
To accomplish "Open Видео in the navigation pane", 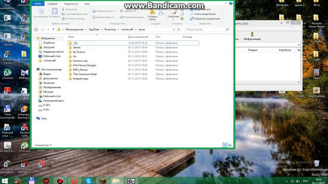I will tap(47, 74).
